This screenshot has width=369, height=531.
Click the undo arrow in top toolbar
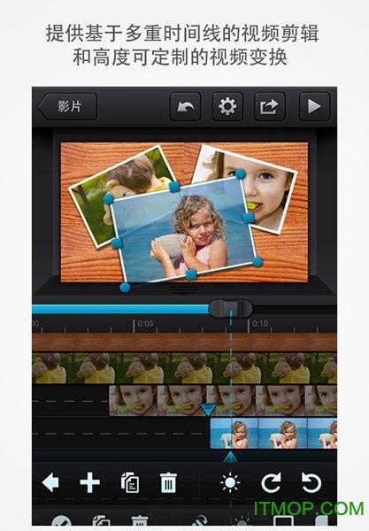coord(185,106)
